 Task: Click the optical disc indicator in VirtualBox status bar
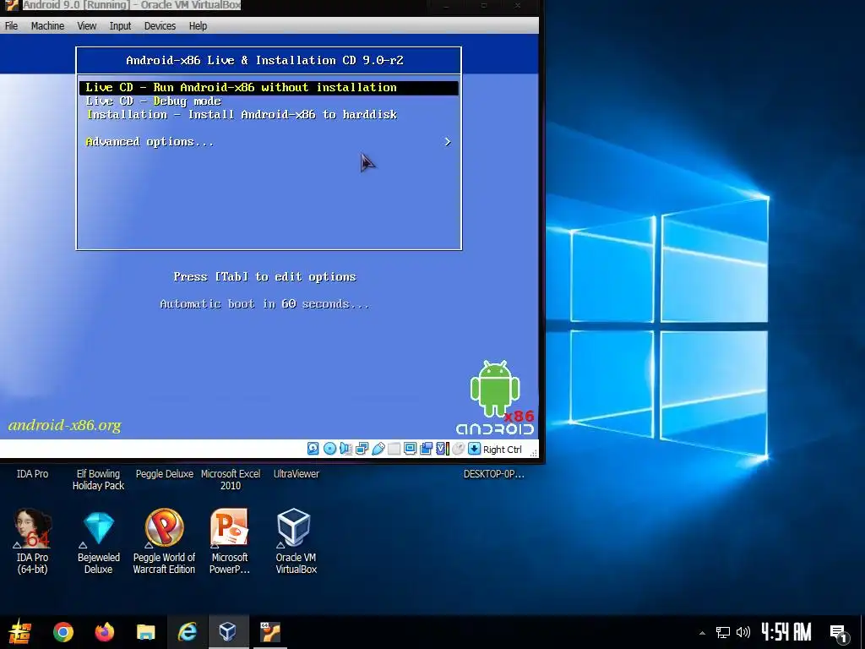pos(329,449)
